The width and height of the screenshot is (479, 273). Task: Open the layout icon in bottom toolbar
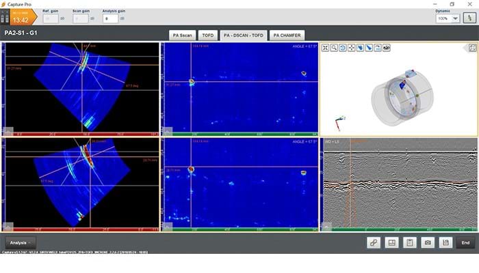(392, 242)
